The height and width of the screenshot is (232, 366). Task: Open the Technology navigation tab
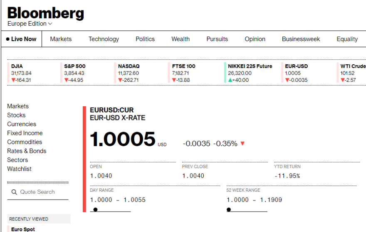pos(104,39)
